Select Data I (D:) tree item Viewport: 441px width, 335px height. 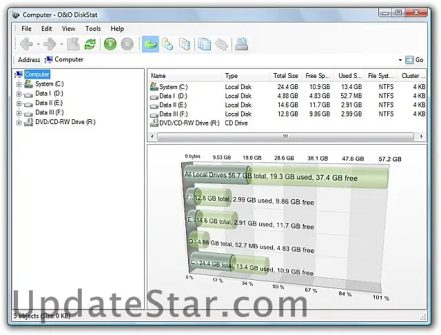click(49, 93)
